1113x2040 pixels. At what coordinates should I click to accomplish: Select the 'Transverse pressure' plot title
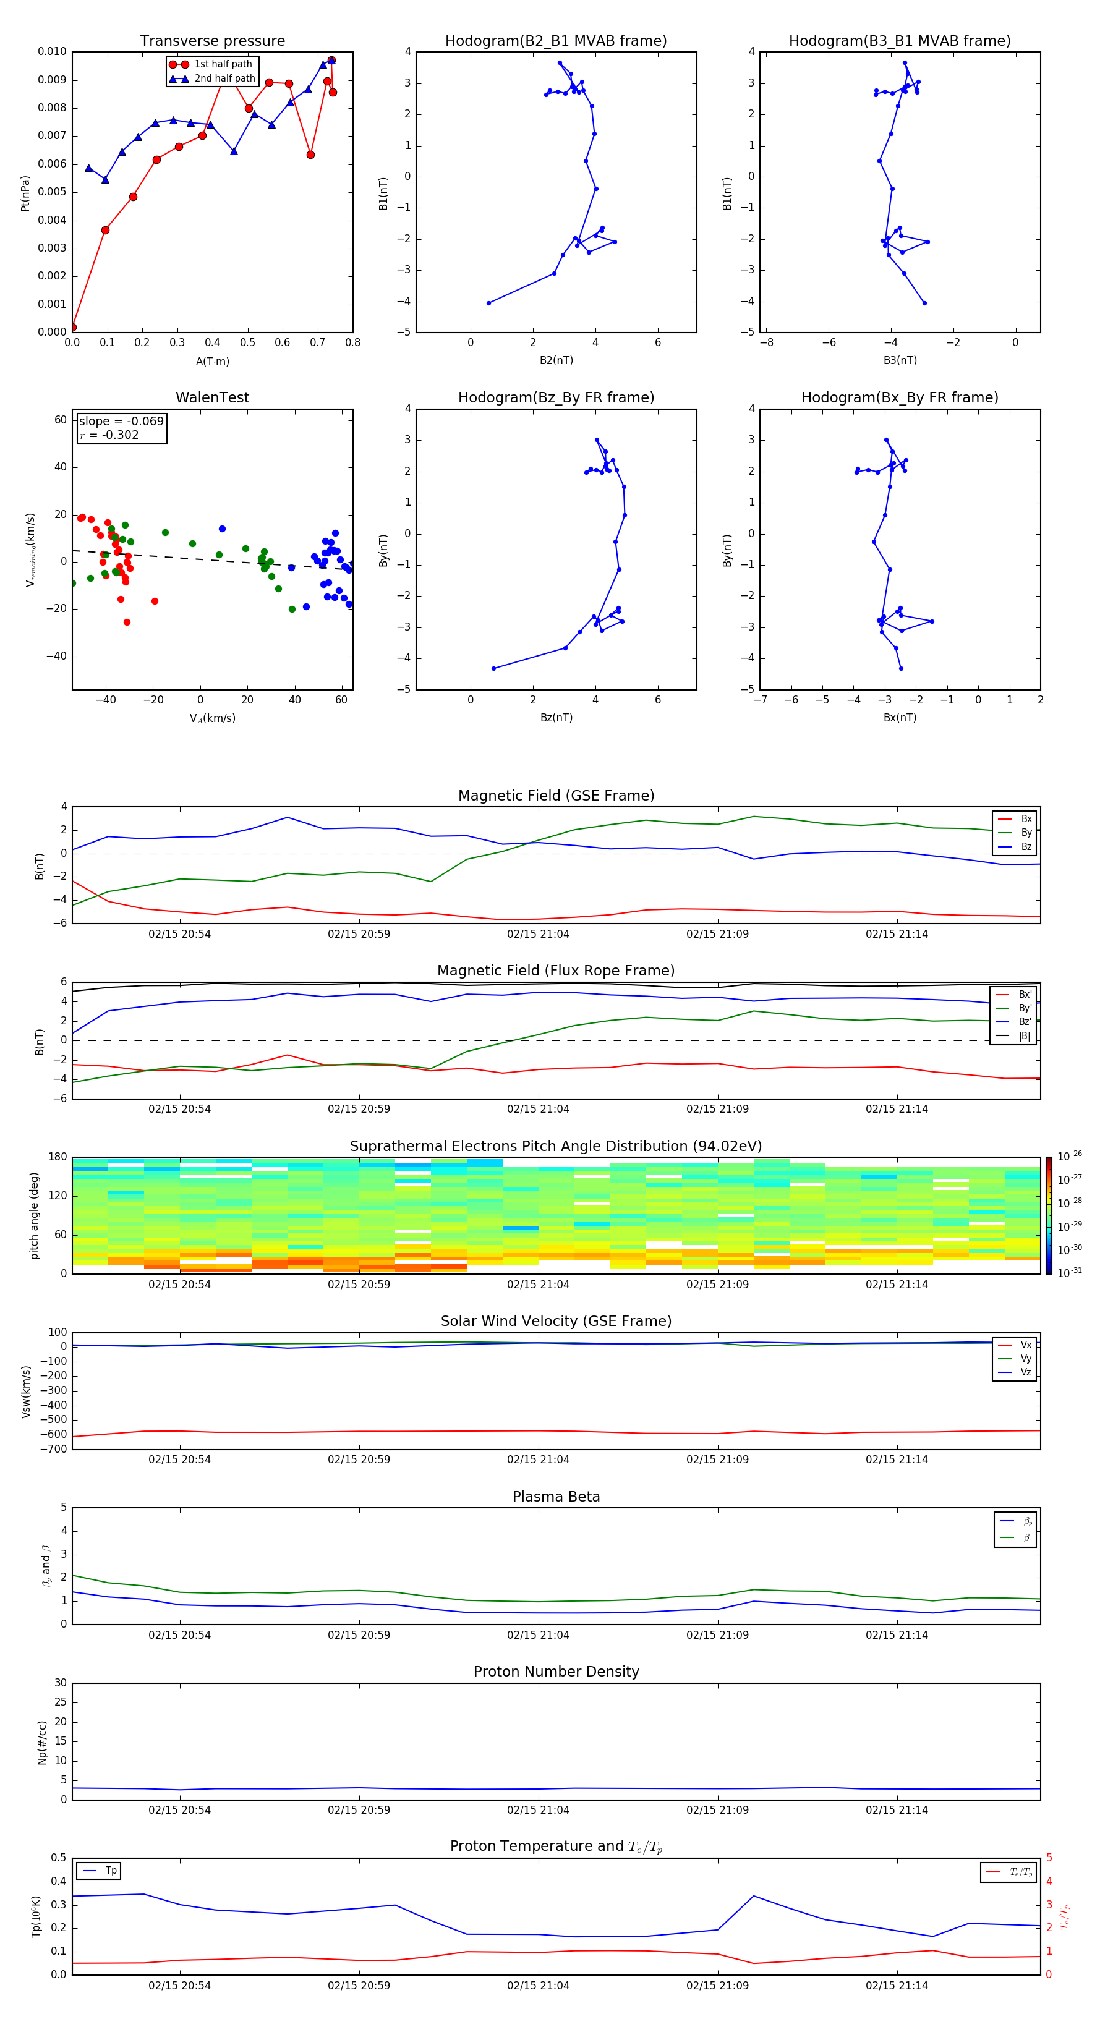[x=212, y=41]
